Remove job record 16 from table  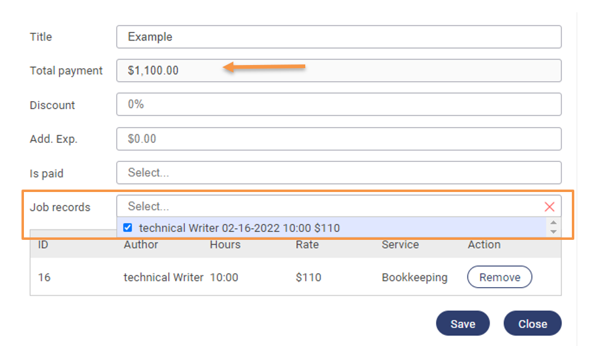pyautogui.click(x=499, y=277)
